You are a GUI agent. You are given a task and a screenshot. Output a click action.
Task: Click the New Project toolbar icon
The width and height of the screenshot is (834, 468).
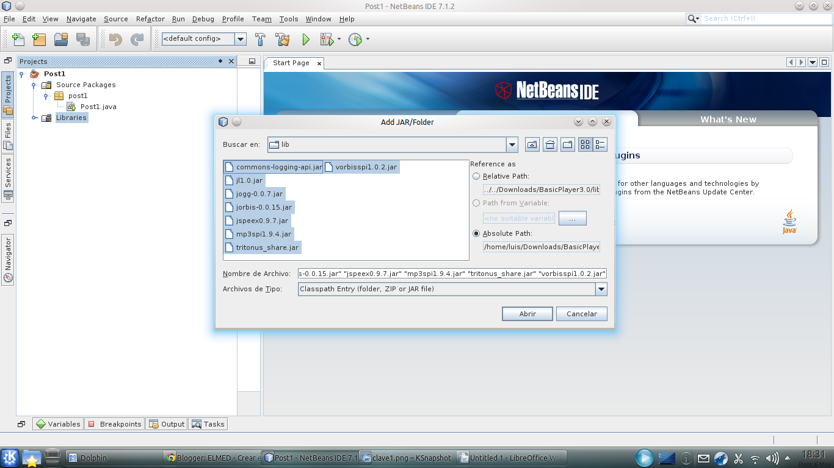point(38,39)
